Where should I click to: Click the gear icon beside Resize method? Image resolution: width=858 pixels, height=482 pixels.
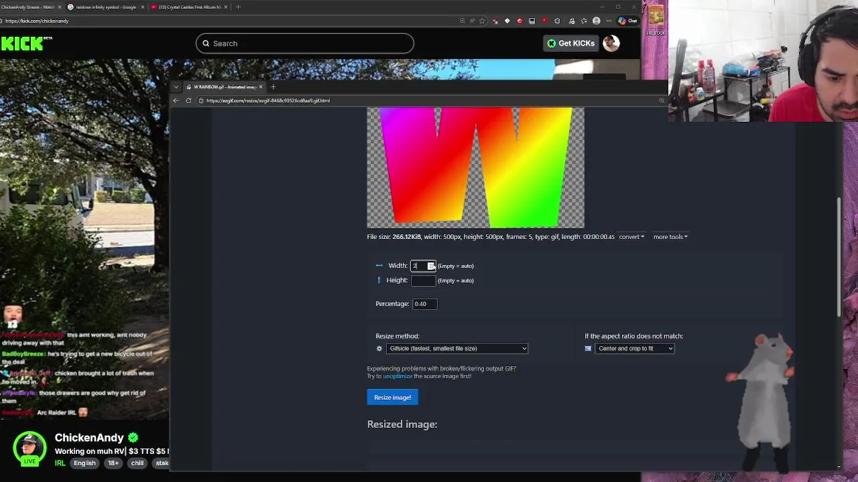(379, 349)
